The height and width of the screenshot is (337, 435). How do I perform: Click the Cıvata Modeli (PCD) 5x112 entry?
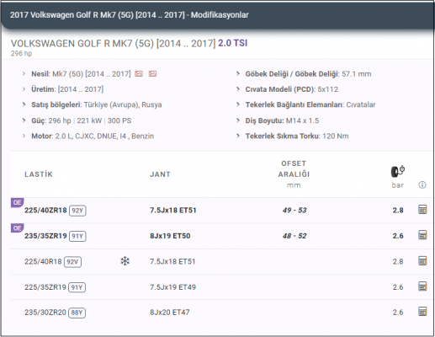[292, 89]
